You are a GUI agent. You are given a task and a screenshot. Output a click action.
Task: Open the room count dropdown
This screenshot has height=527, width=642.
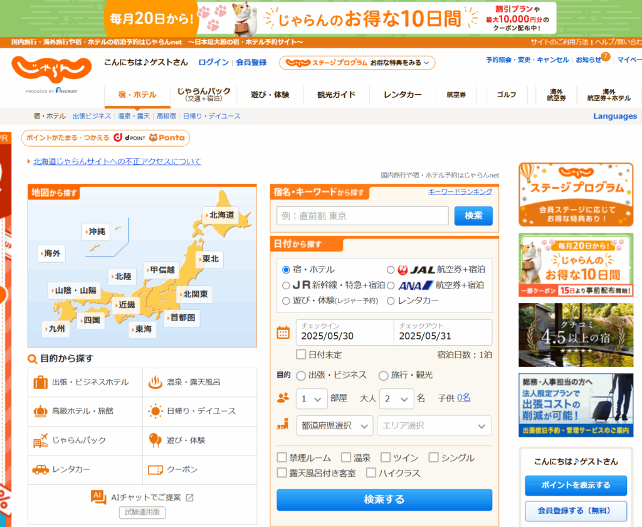coord(312,399)
